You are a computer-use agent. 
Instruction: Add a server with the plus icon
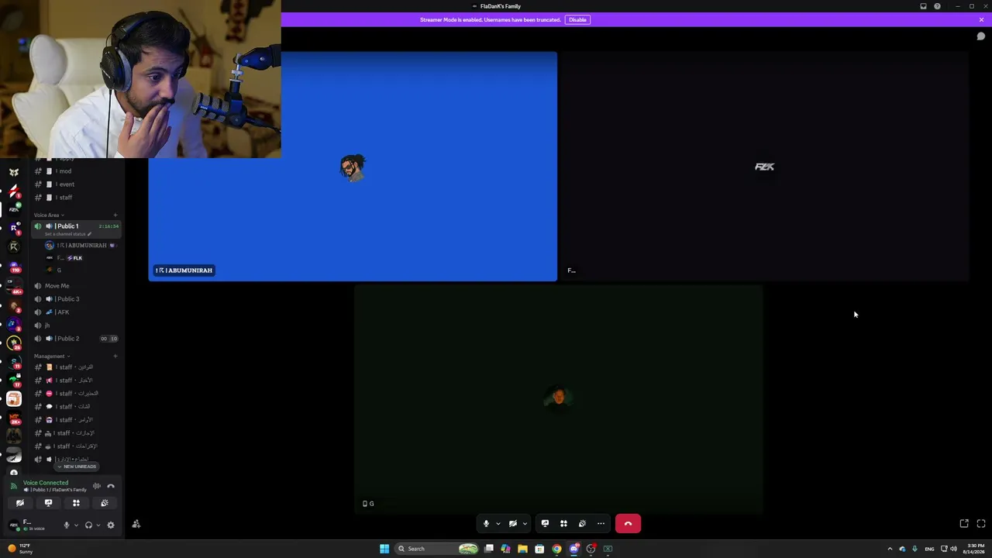point(14,473)
